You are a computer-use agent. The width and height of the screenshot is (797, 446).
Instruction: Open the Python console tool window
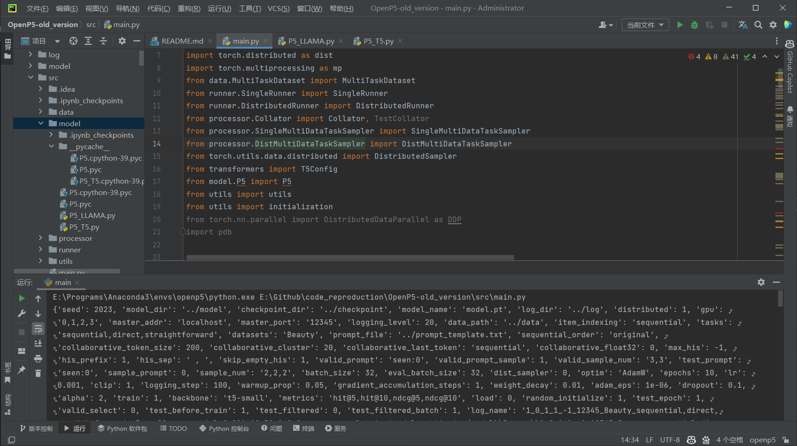click(224, 428)
